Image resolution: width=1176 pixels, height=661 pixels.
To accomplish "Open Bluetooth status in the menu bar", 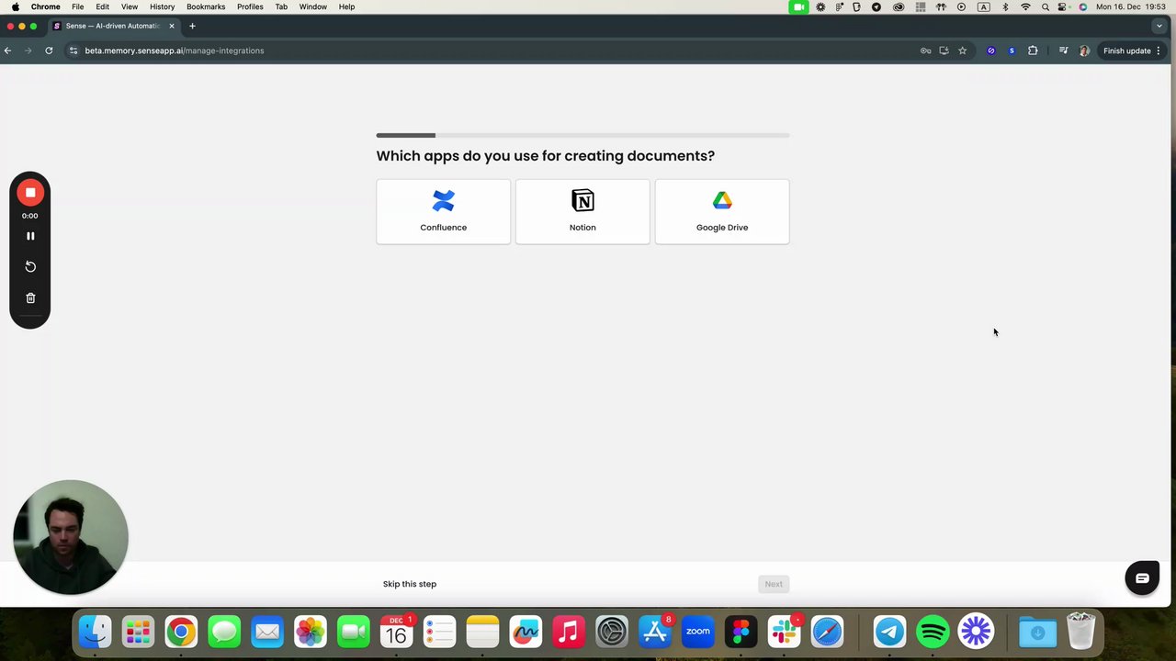I will pyautogui.click(x=1005, y=6).
